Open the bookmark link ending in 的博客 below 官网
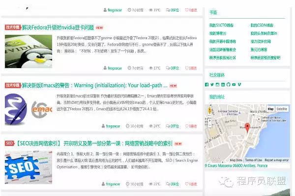The image size is (295, 196). [259, 49]
